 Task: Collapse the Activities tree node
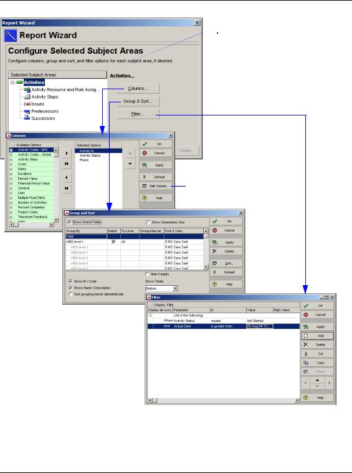12,82
